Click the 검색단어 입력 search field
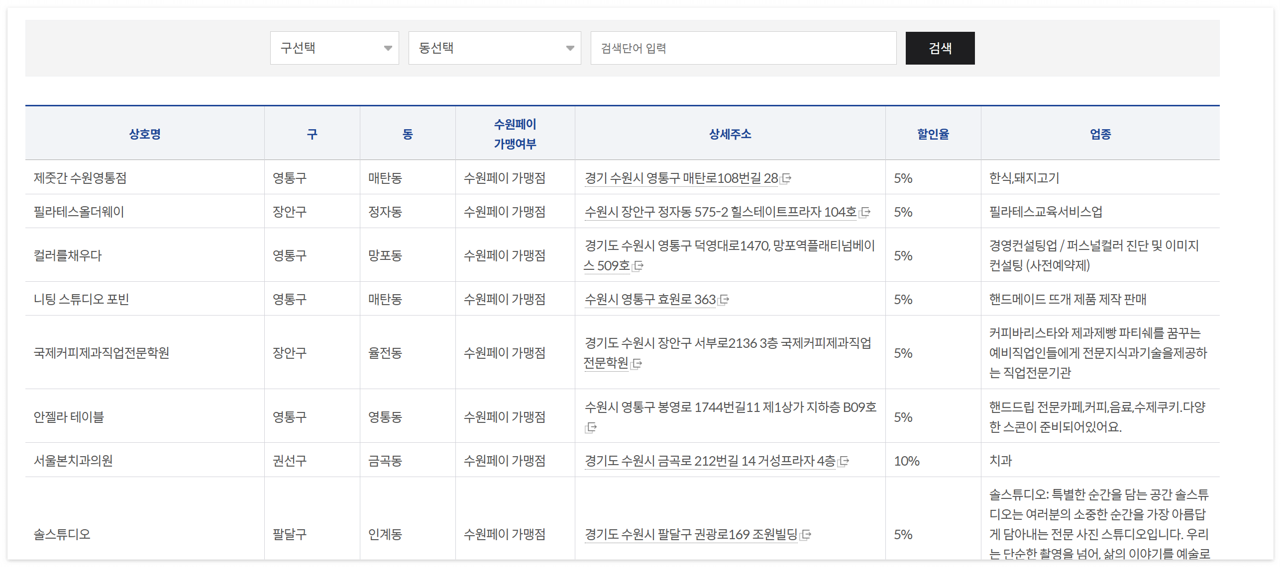Viewport: 1281px width, 567px height. [743, 48]
